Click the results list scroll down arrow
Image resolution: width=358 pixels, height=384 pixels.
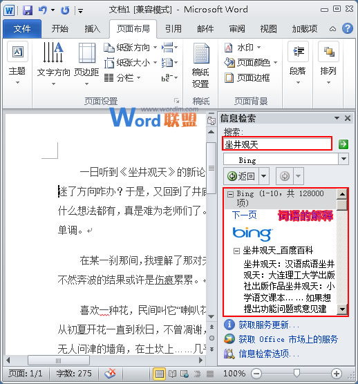[342, 309]
